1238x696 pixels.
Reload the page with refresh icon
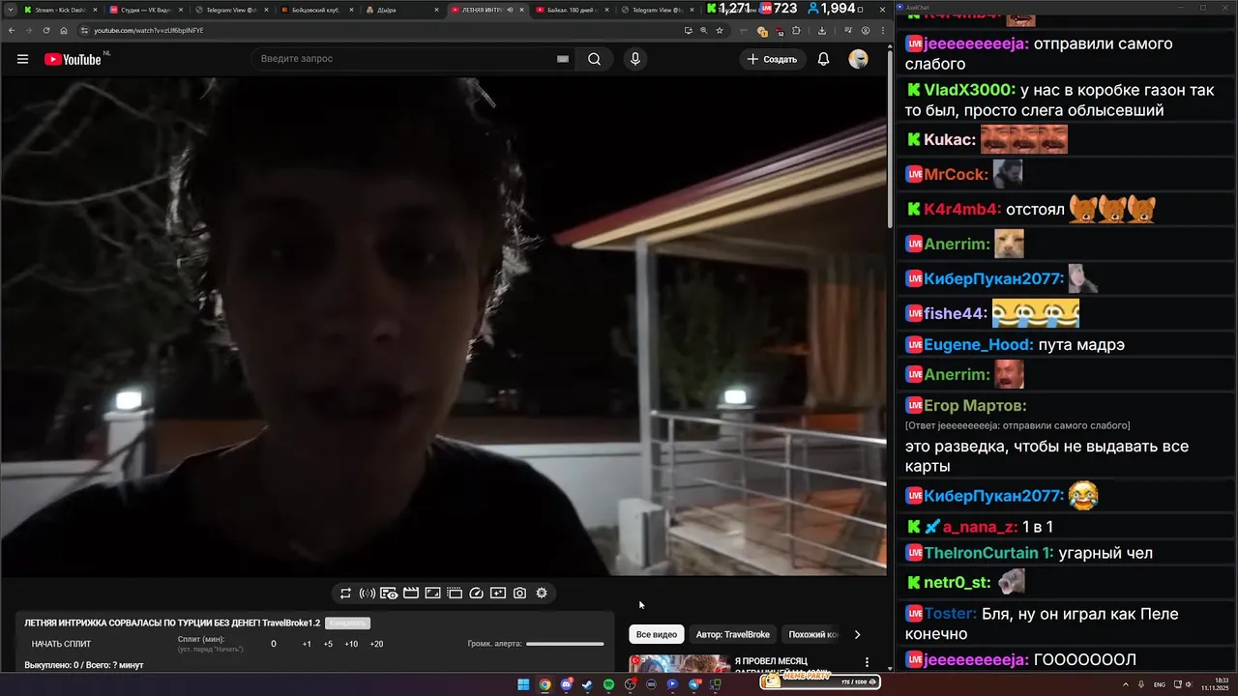pos(46,30)
